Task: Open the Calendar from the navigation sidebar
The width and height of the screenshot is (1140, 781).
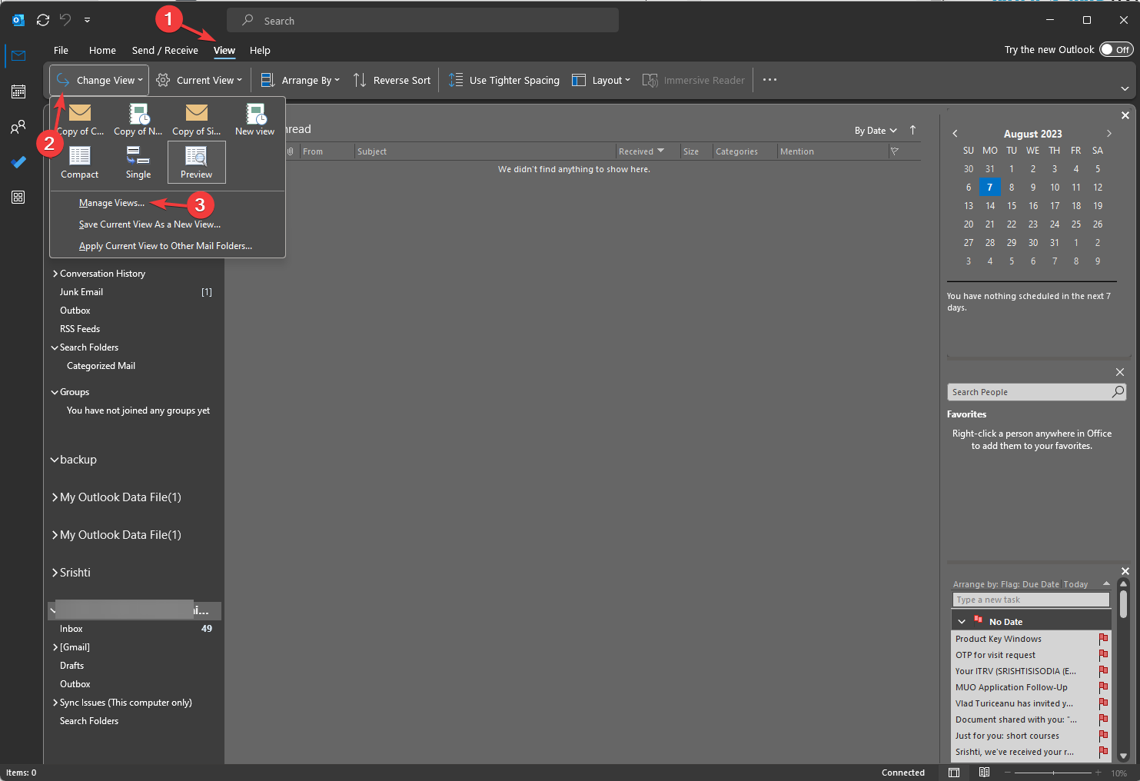Action: pyautogui.click(x=18, y=91)
